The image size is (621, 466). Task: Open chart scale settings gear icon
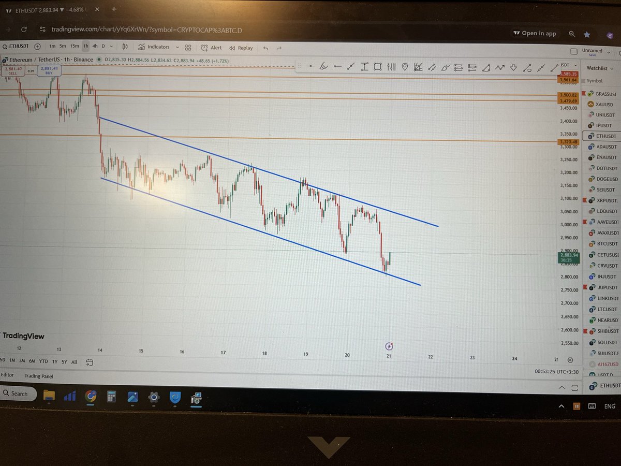[x=570, y=359]
